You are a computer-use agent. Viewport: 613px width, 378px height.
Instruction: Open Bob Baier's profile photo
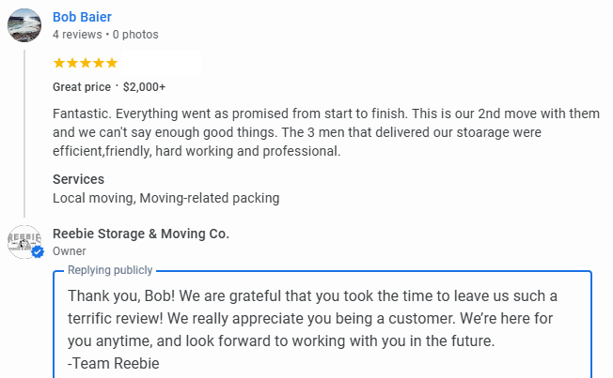24,25
